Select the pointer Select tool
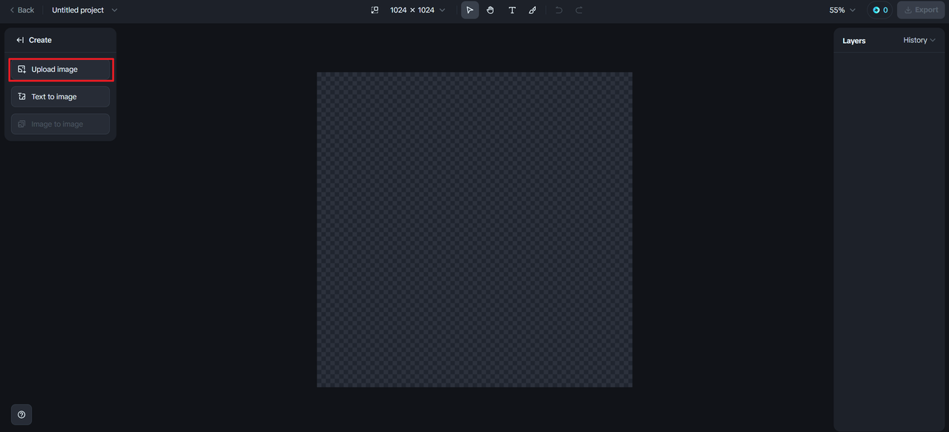 click(469, 10)
